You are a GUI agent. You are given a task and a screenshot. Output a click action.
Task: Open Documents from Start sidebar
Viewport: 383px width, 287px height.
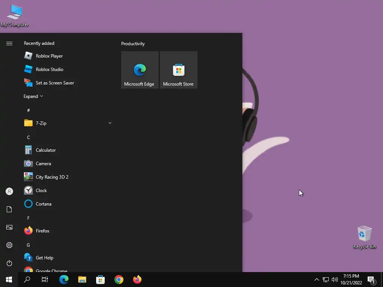click(9, 209)
